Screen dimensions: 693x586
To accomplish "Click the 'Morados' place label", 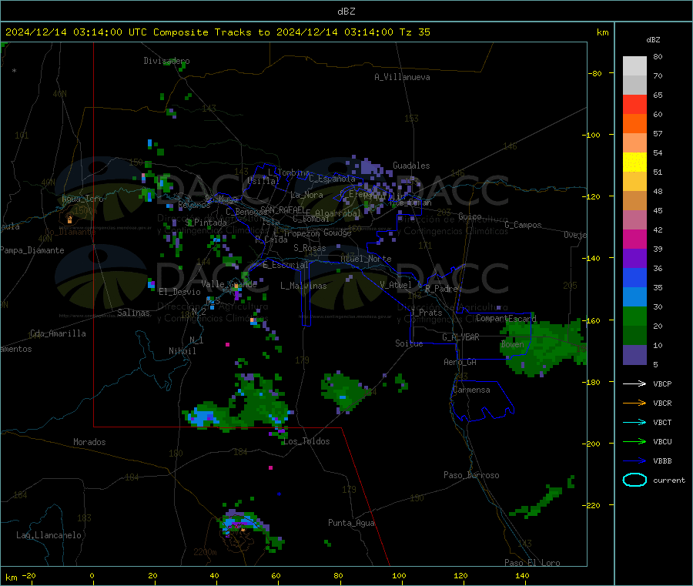I will tap(90, 442).
